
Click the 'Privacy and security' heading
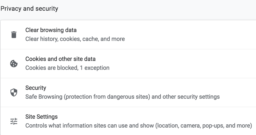[29, 9]
